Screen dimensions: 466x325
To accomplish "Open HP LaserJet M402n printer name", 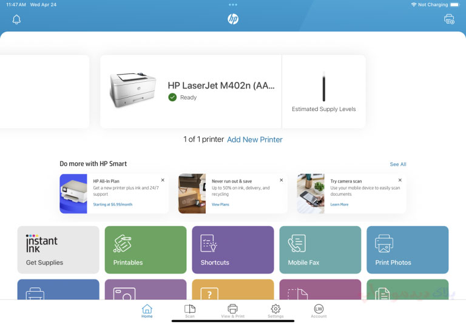I will [x=221, y=85].
